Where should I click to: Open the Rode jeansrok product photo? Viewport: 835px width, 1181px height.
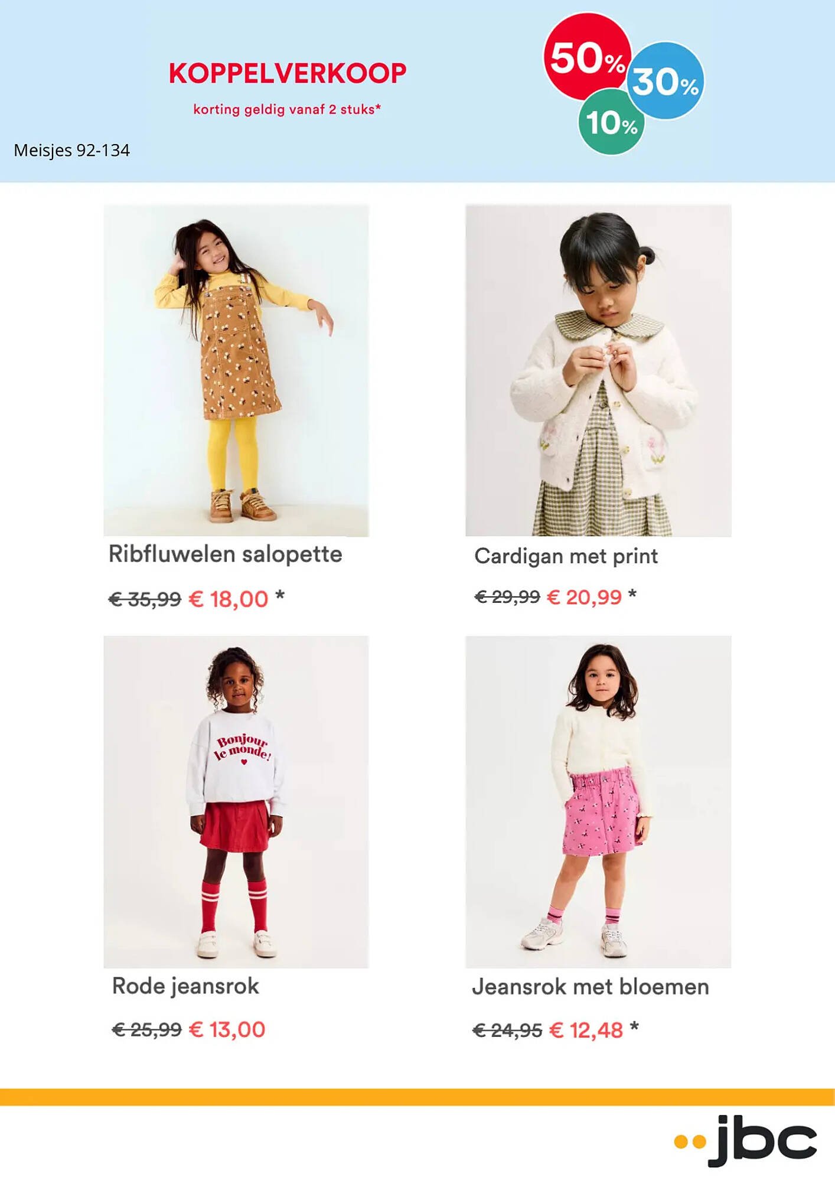(x=236, y=801)
